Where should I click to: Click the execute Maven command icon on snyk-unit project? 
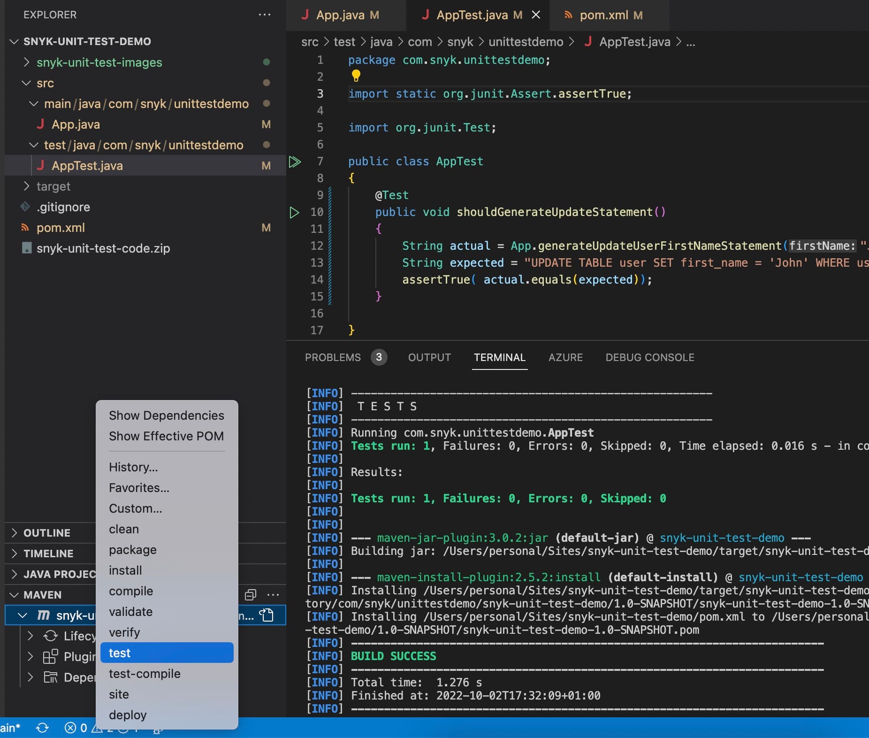267,615
